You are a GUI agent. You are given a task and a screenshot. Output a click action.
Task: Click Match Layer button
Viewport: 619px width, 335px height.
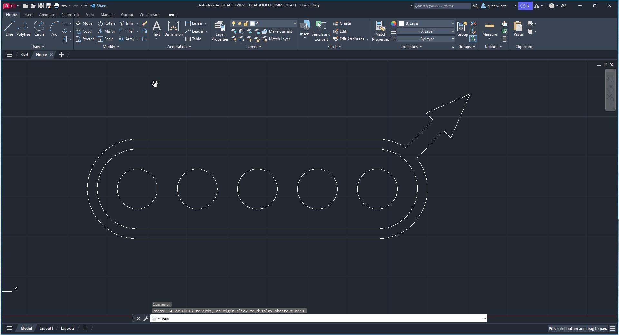click(276, 39)
